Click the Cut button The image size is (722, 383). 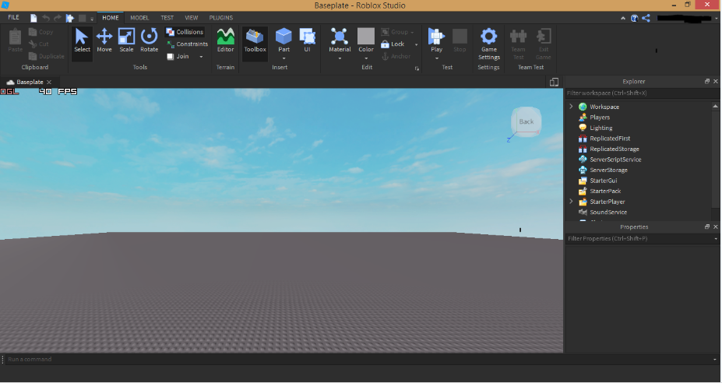point(39,44)
